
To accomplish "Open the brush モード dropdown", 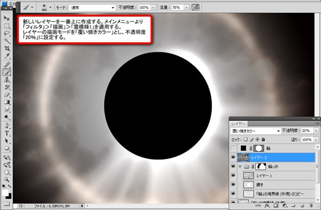I will (x=92, y=7).
